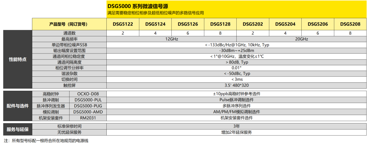The width and height of the screenshot is (370, 146).
Task: Select the '标准保修时间' row label
Action: click(x=69, y=126)
